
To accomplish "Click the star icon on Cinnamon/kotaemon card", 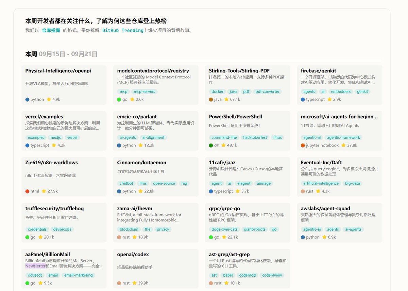I will 140,192.
